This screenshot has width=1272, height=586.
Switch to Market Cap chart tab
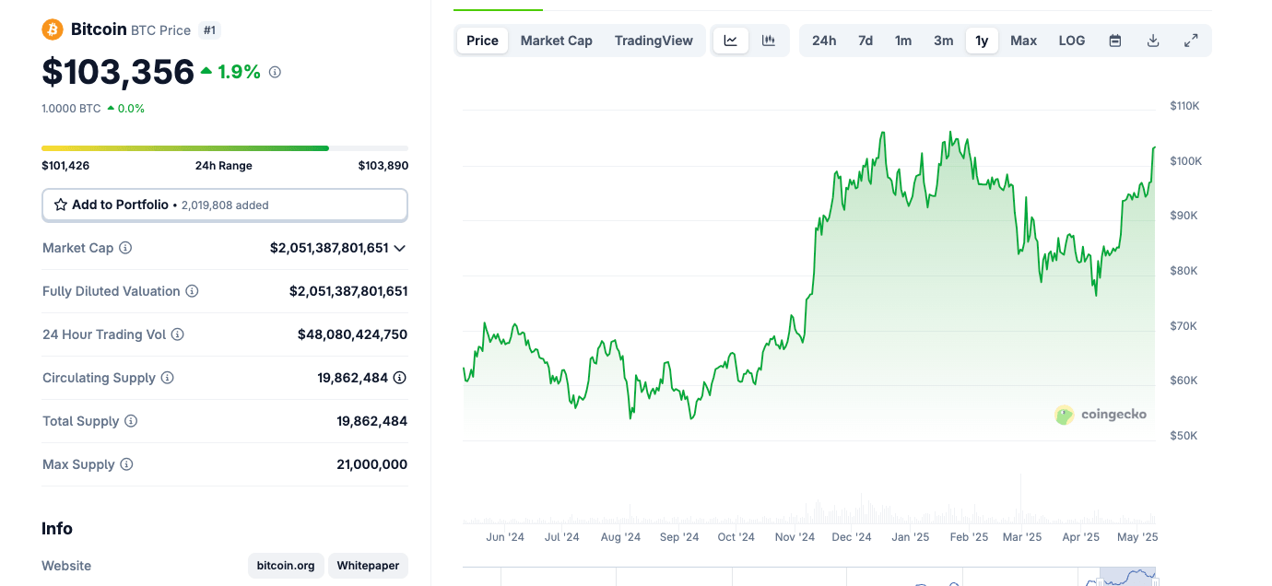[x=556, y=41]
